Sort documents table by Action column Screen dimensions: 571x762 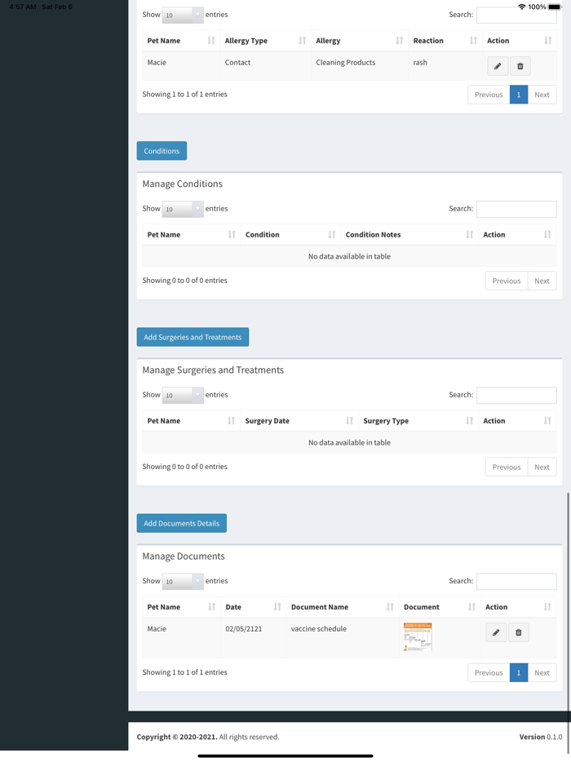coord(519,606)
